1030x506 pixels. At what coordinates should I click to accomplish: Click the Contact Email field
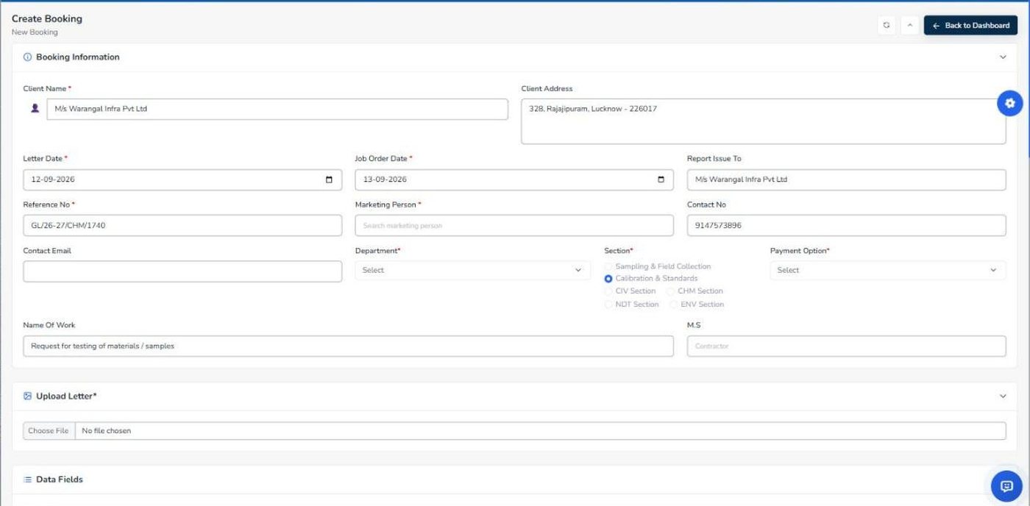[x=182, y=271]
